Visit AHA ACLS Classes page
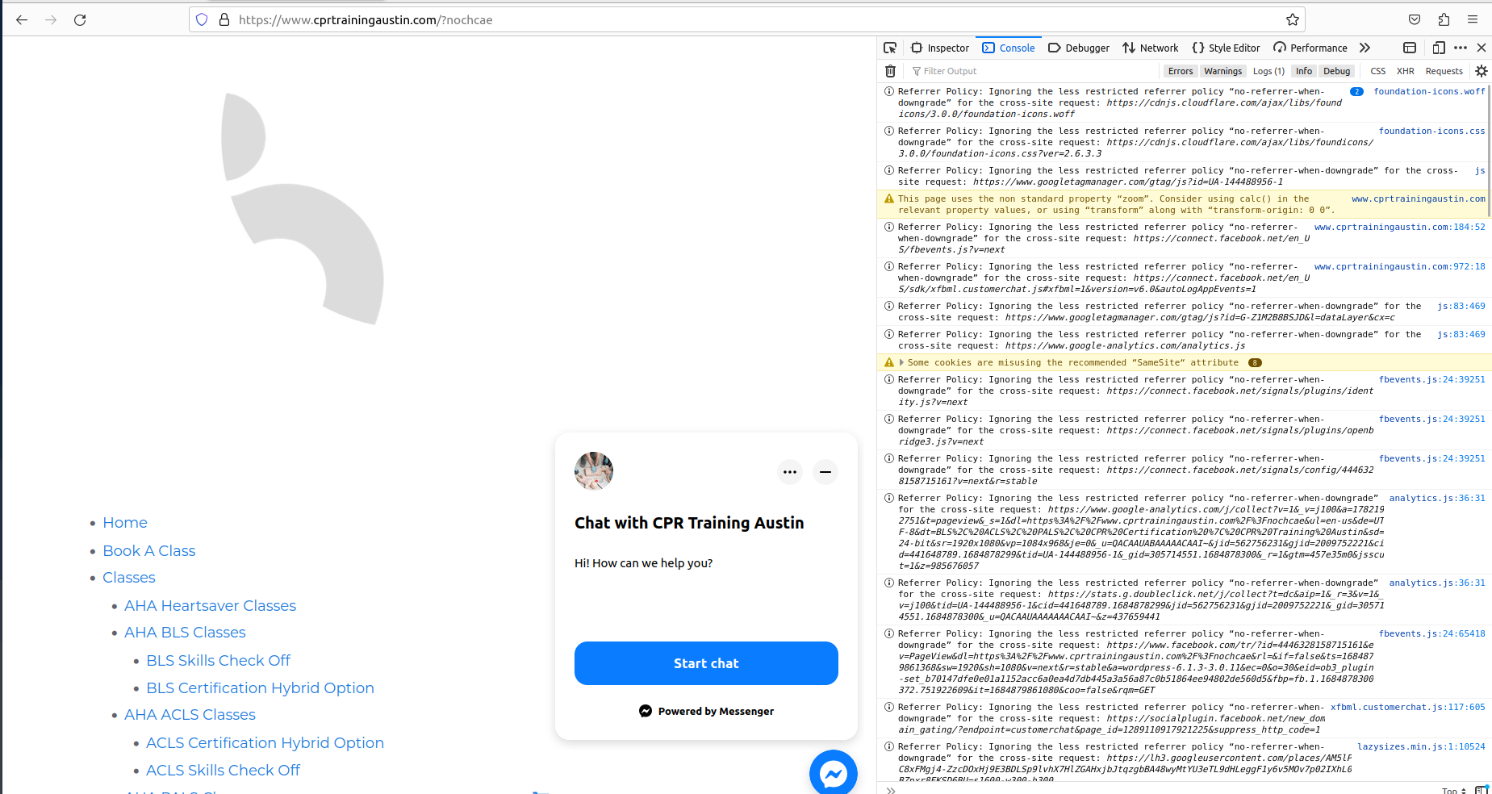Image resolution: width=1492 pixels, height=794 pixels. coord(190,715)
